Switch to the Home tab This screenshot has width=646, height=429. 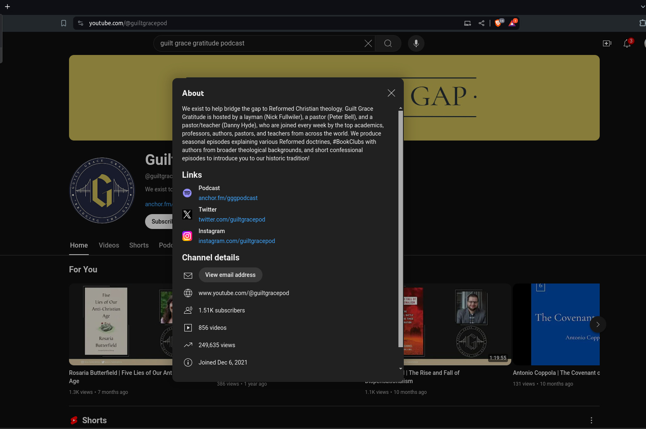[79, 245]
